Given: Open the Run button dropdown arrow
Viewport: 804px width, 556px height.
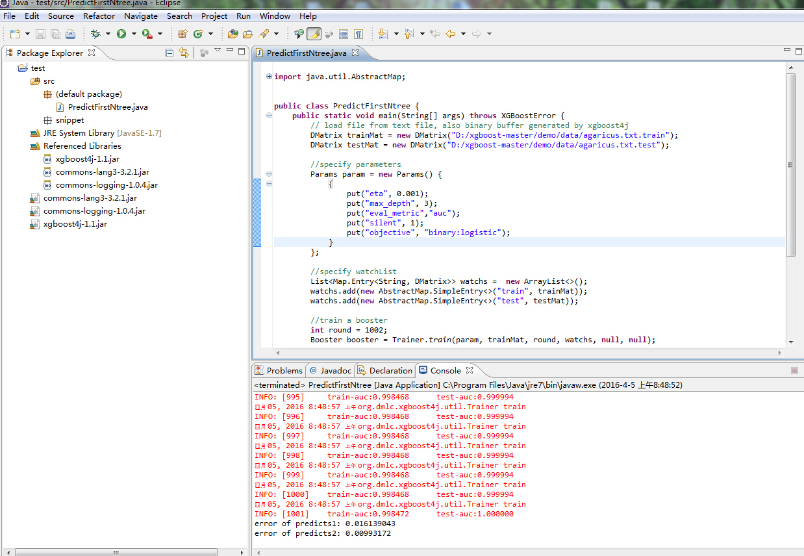Looking at the screenshot, I should (134, 34).
